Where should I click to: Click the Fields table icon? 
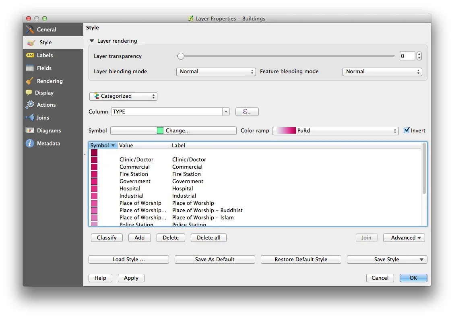tap(30, 68)
